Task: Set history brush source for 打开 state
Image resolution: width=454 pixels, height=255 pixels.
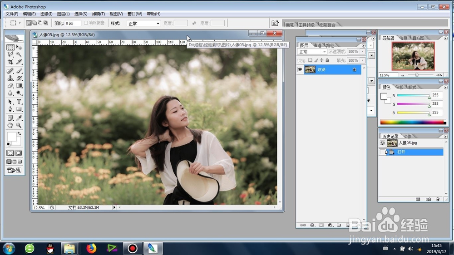Action: pos(382,152)
